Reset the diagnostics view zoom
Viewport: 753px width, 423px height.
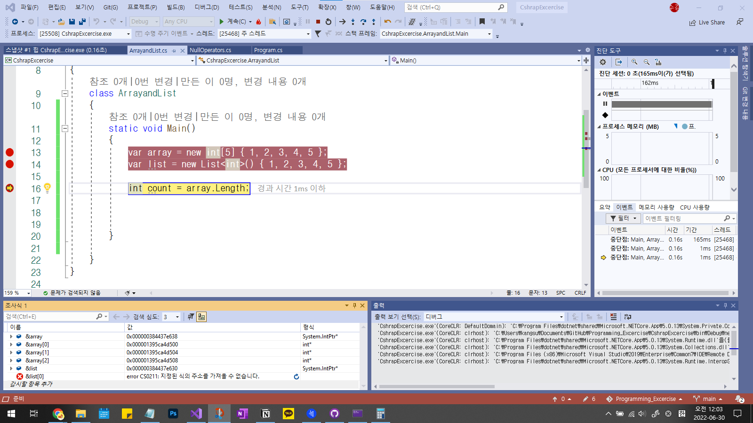pos(658,62)
